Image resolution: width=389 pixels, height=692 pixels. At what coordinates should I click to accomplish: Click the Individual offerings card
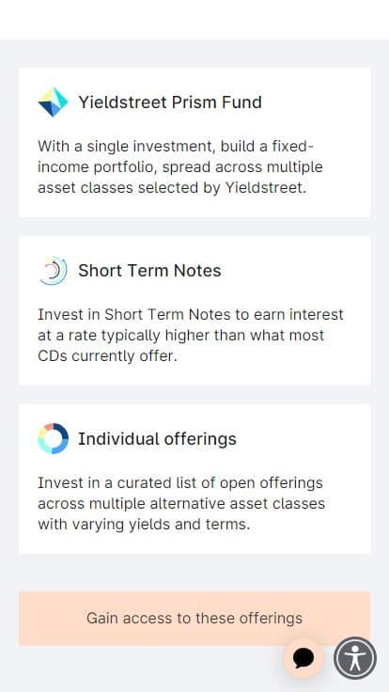click(194, 479)
